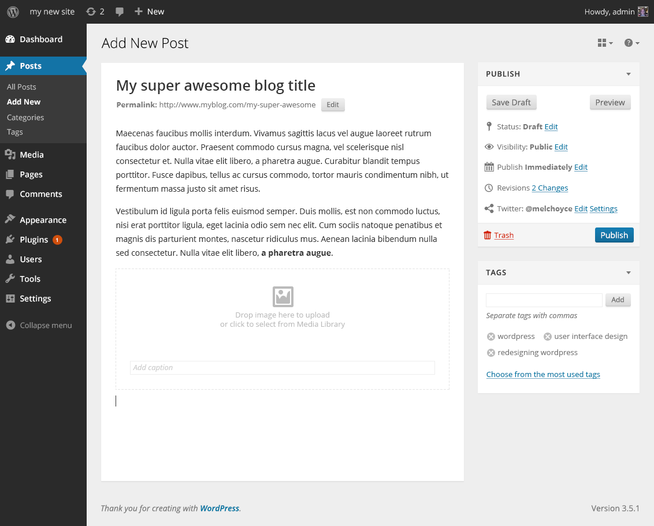Click the Comments sidebar bubble icon

(10, 194)
